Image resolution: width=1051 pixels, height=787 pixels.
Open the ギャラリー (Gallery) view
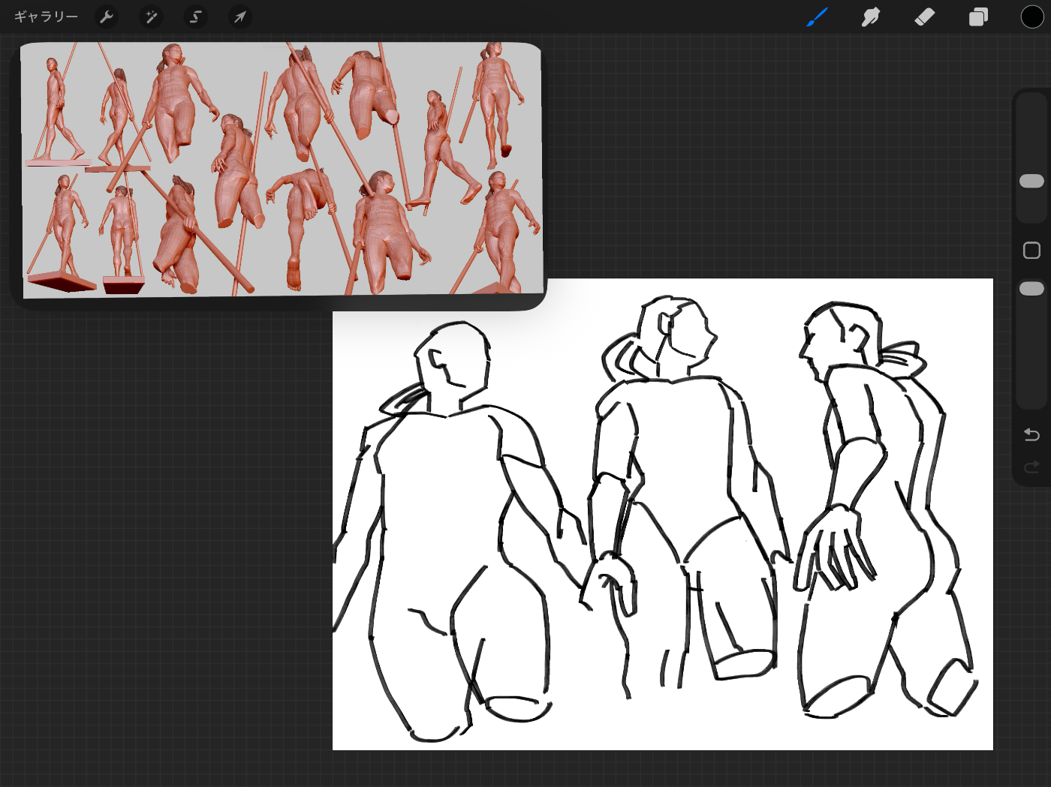pyautogui.click(x=46, y=17)
